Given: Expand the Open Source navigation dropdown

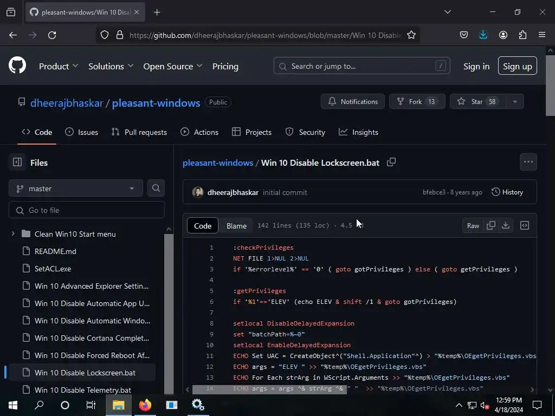Looking at the screenshot, I should coord(173,66).
